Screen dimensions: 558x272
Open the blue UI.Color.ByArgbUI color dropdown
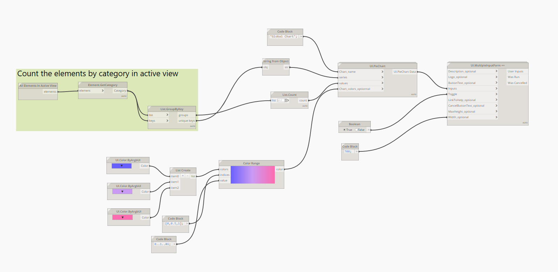(x=121, y=166)
